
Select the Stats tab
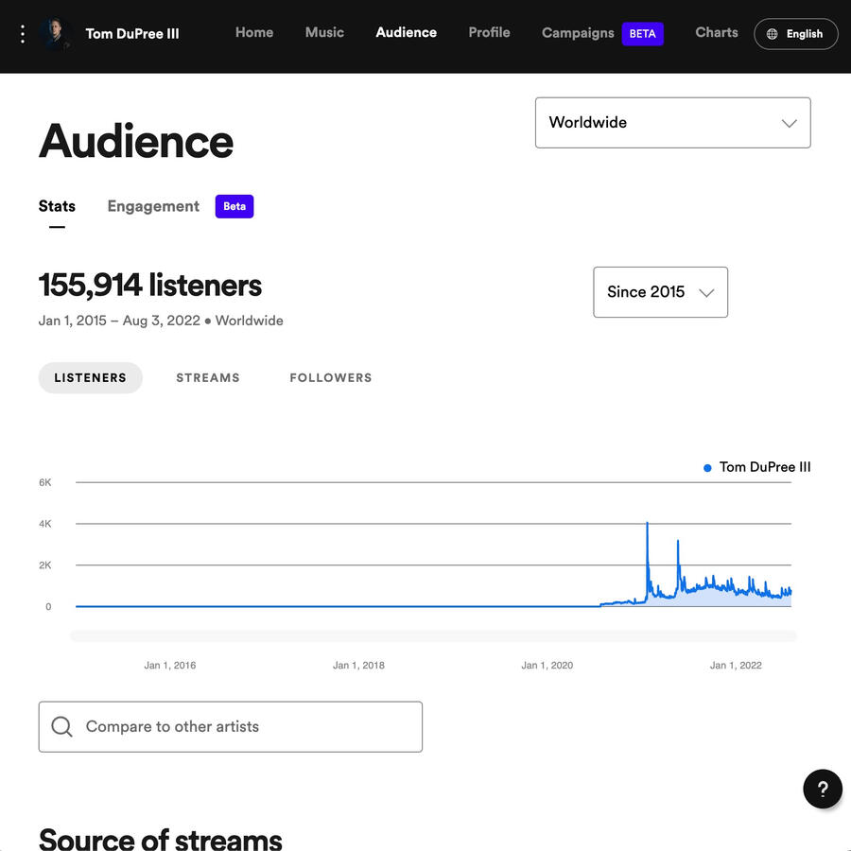[57, 206]
